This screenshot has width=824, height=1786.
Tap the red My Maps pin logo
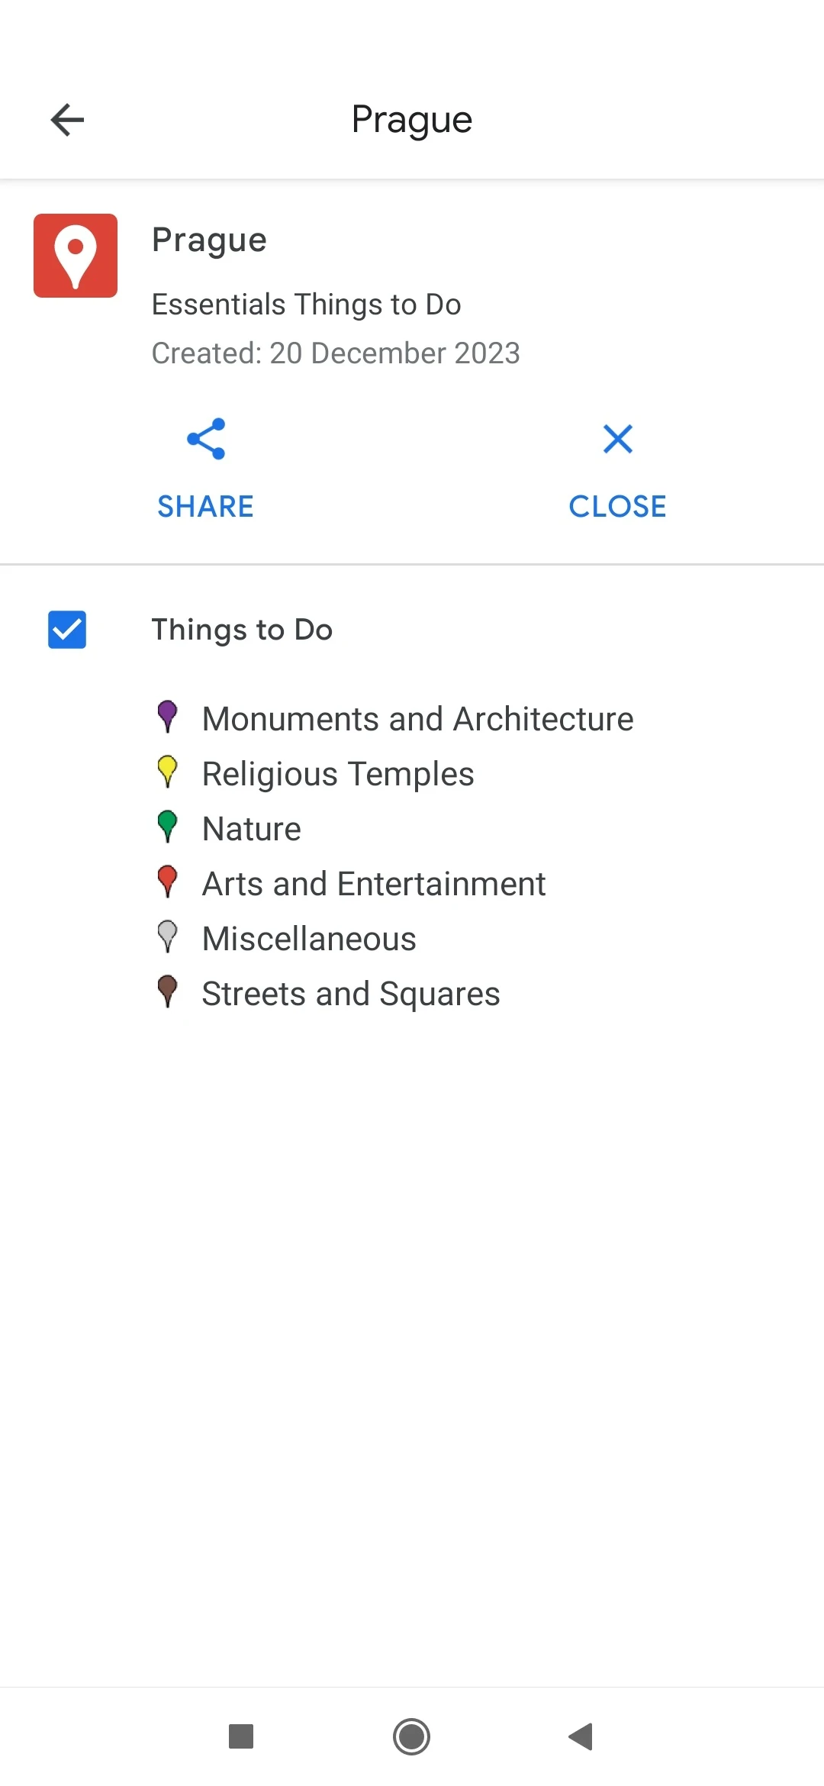point(76,256)
